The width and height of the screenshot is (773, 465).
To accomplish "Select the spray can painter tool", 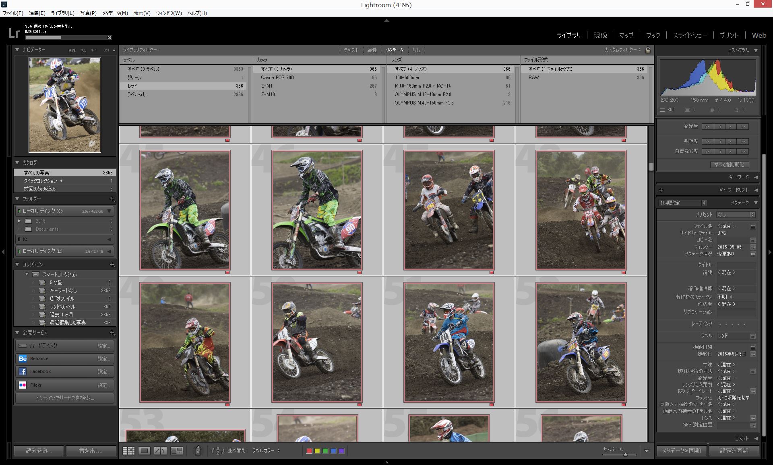I will tap(198, 451).
